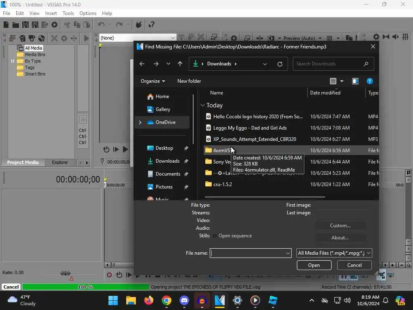Go up one folder level in dialog
The height and width of the screenshot is (310, 413).
tap(180, 64)
